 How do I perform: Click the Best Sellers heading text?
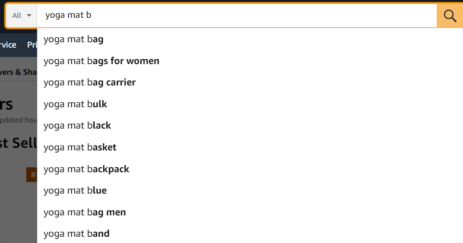coord(19,143)
